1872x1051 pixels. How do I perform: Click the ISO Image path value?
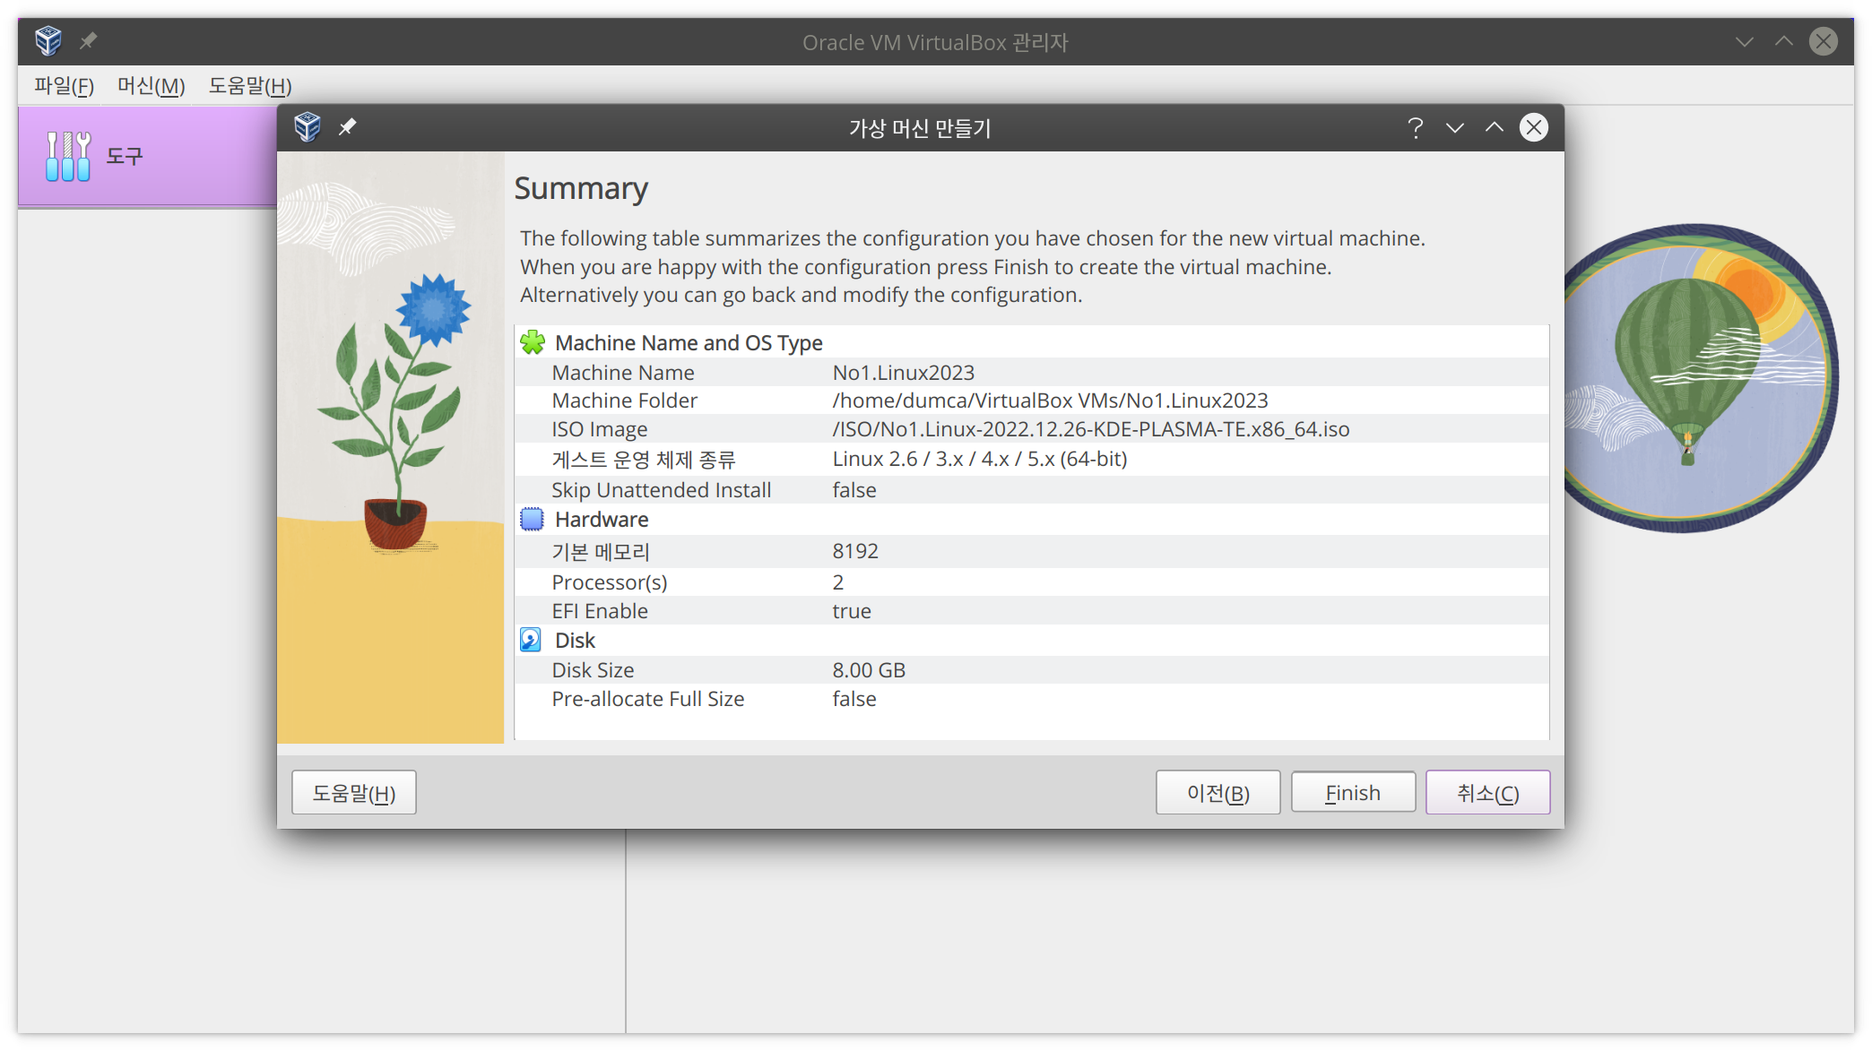click(x=1090, y=429)
